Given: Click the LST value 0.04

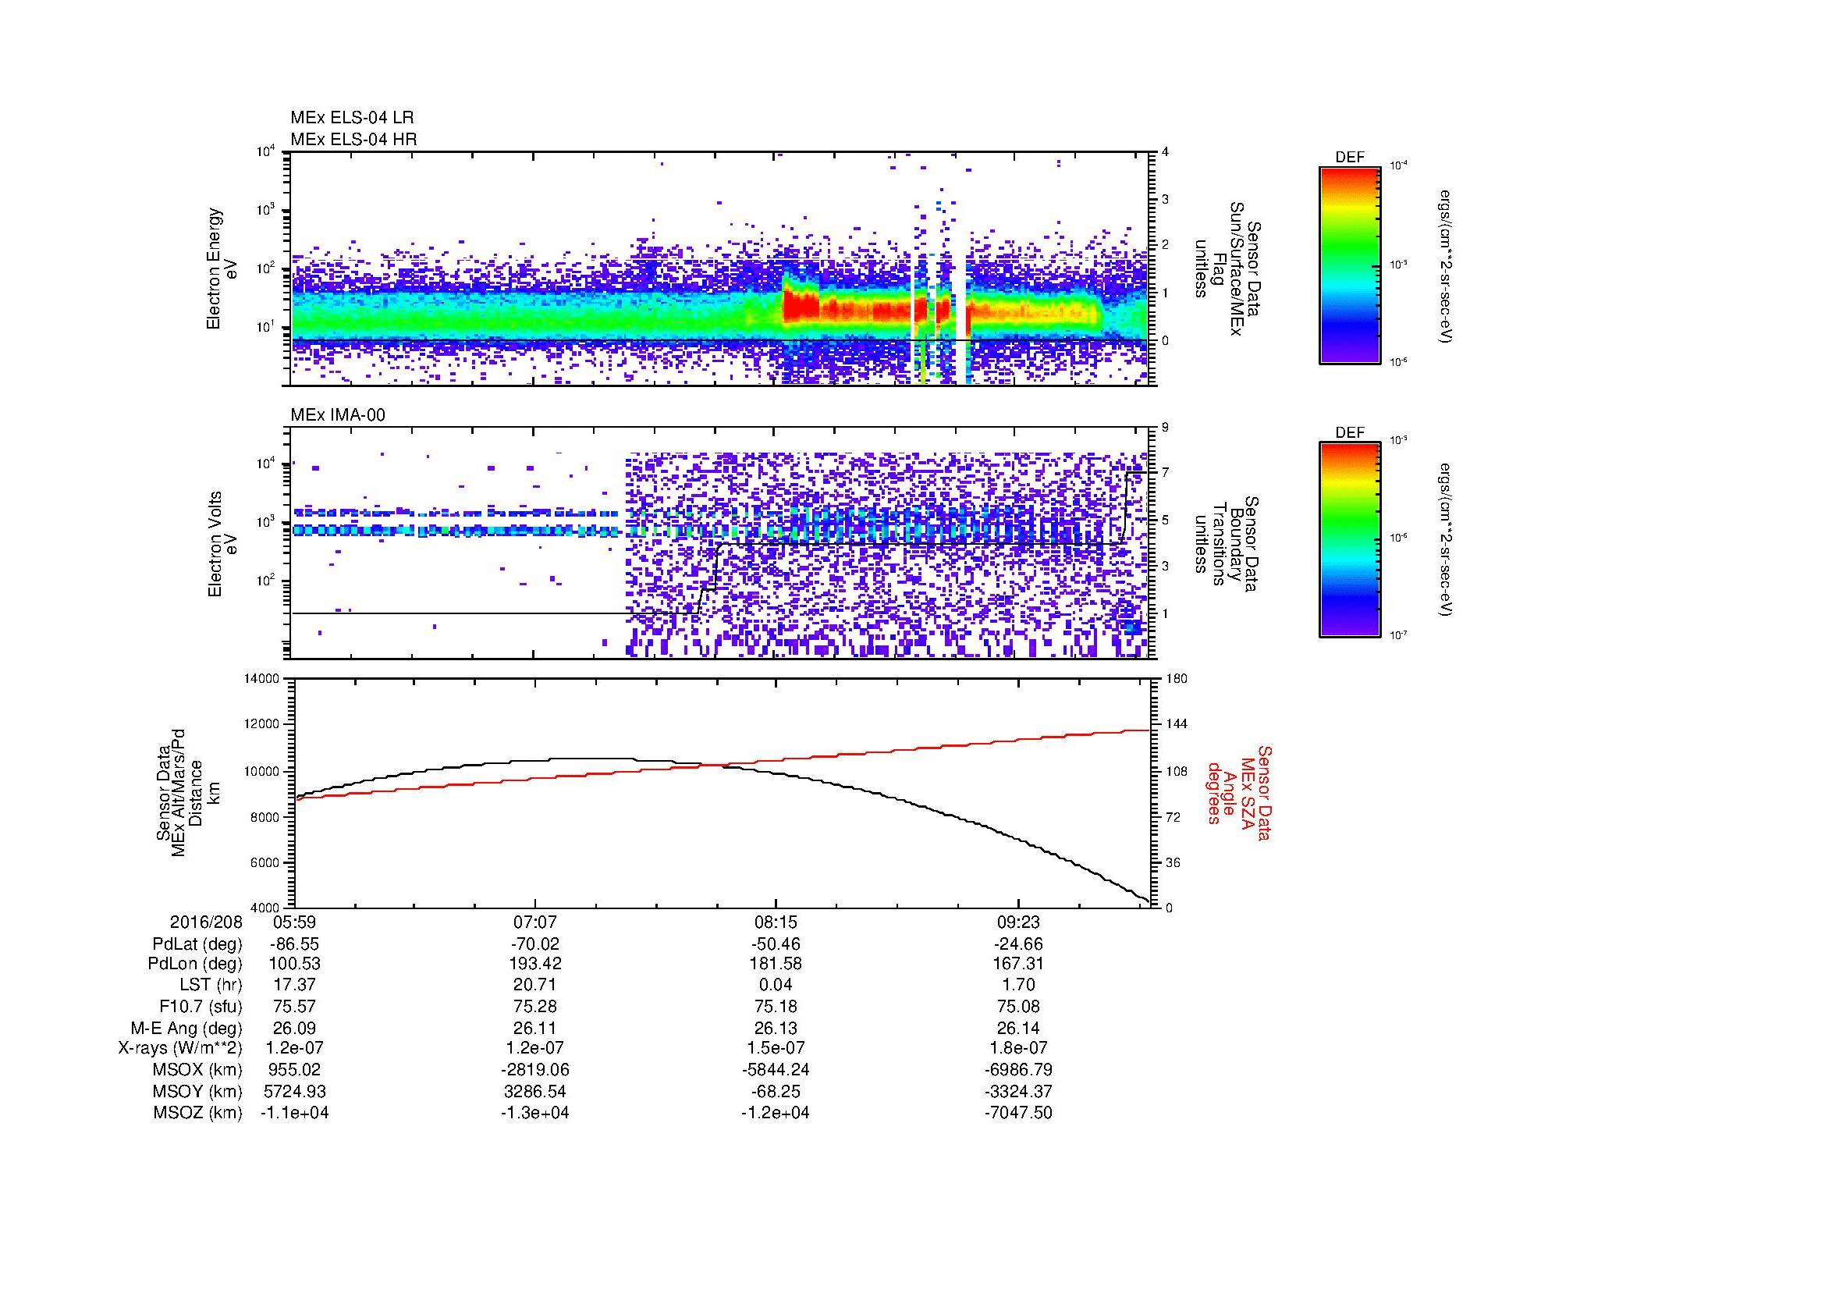Looking at the screenshot, I should coord(776,986).
